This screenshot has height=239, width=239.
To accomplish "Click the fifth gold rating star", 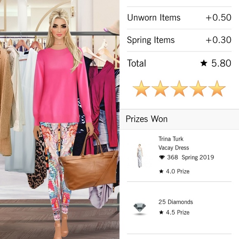I will [217, 89].
